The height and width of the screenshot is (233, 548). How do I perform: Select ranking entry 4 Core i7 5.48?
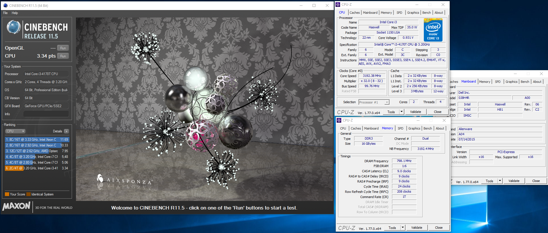pos(37,157)
